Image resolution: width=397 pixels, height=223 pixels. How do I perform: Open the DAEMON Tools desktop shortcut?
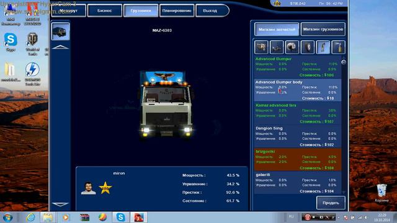click(x=32, y=74)
